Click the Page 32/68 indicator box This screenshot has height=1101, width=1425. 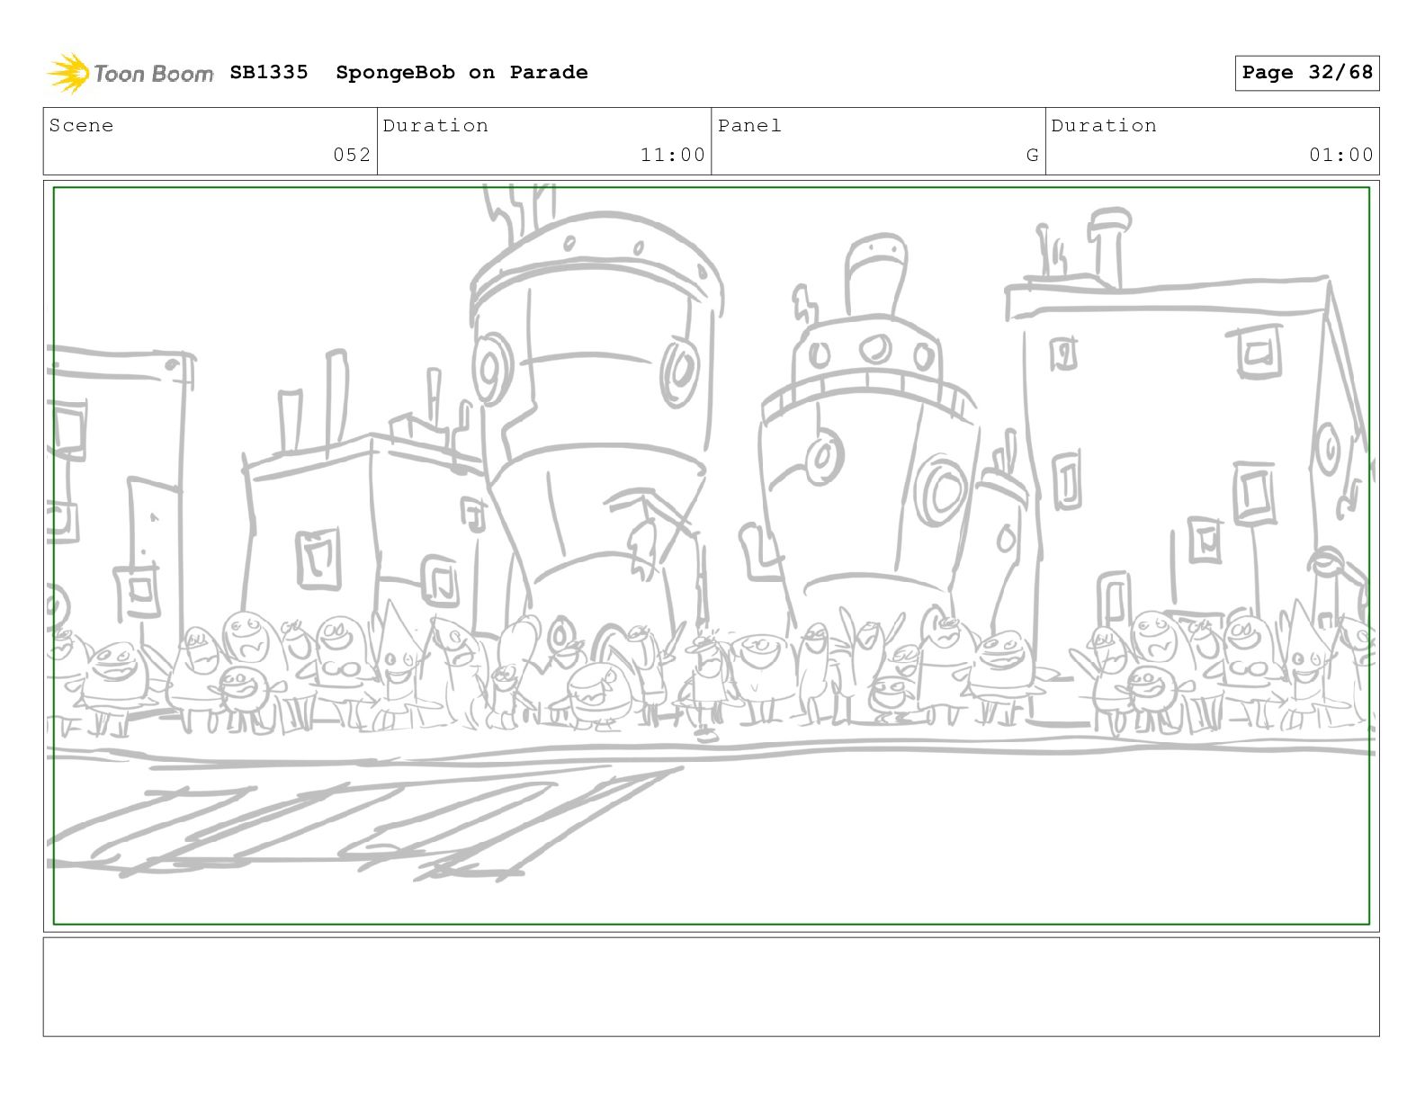pyautogui.click(x=1306, y=73)
